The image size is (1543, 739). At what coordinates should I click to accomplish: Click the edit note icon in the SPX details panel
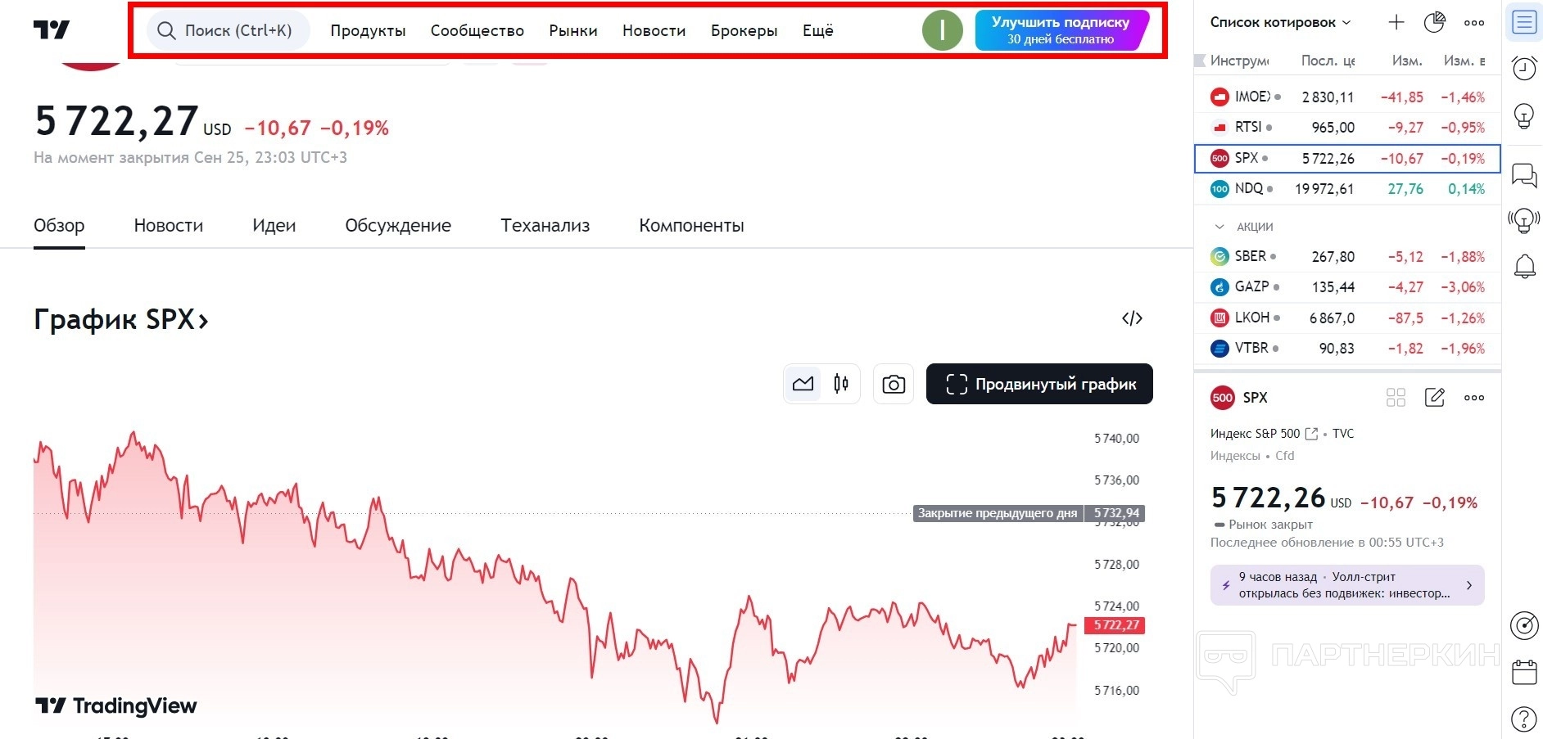[1435, 398]
